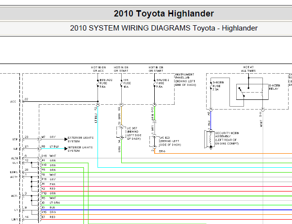Select the P6 WHT wire label
This screenshot has height=224, width=292.
click(49, 198)
